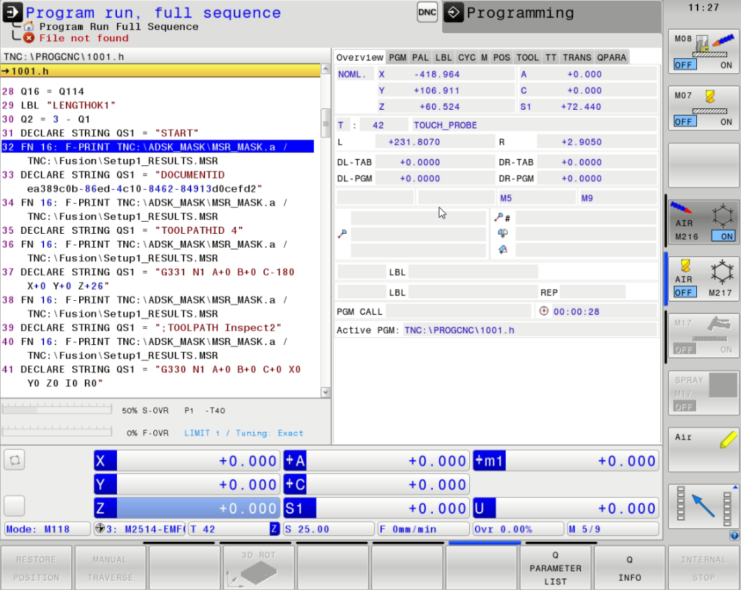Click the 1001.h yellow program header

[x=160, y=71]
